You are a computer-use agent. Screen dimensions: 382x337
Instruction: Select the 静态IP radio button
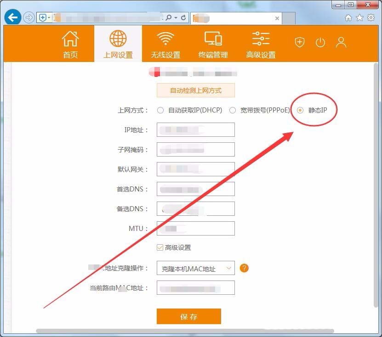300,110
